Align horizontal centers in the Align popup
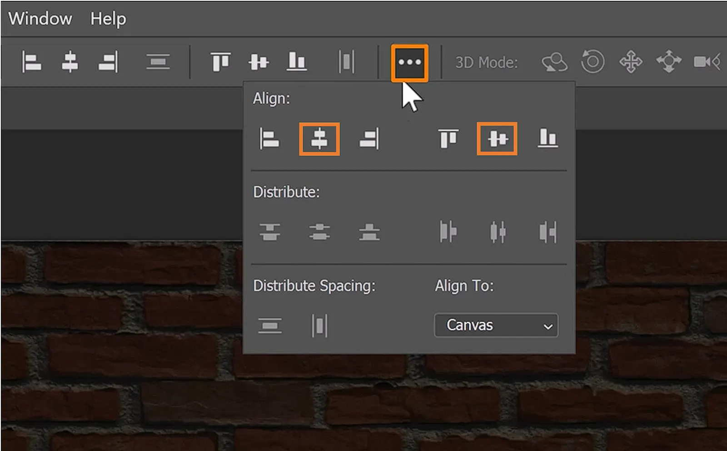 pyautogui.click(x=319, y=139)
